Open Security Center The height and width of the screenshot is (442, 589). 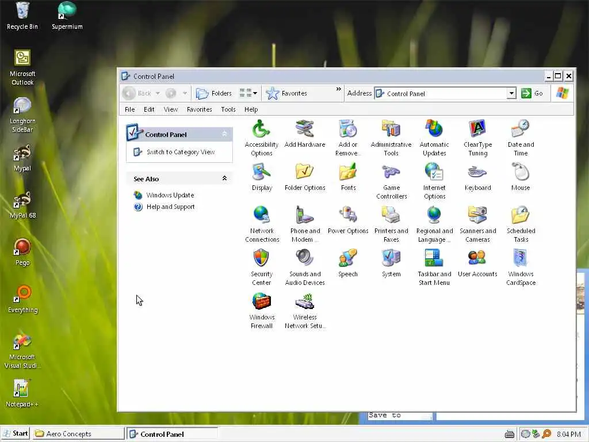(262, 268)
